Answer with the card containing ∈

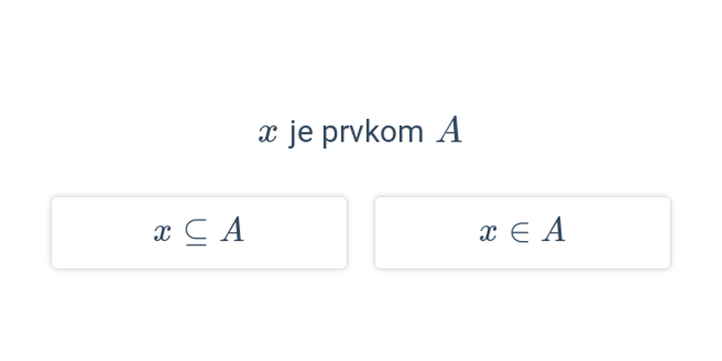tap(523, 233)
